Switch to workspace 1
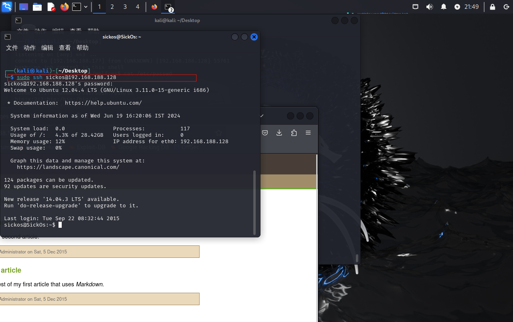 (x=99, y=7)
